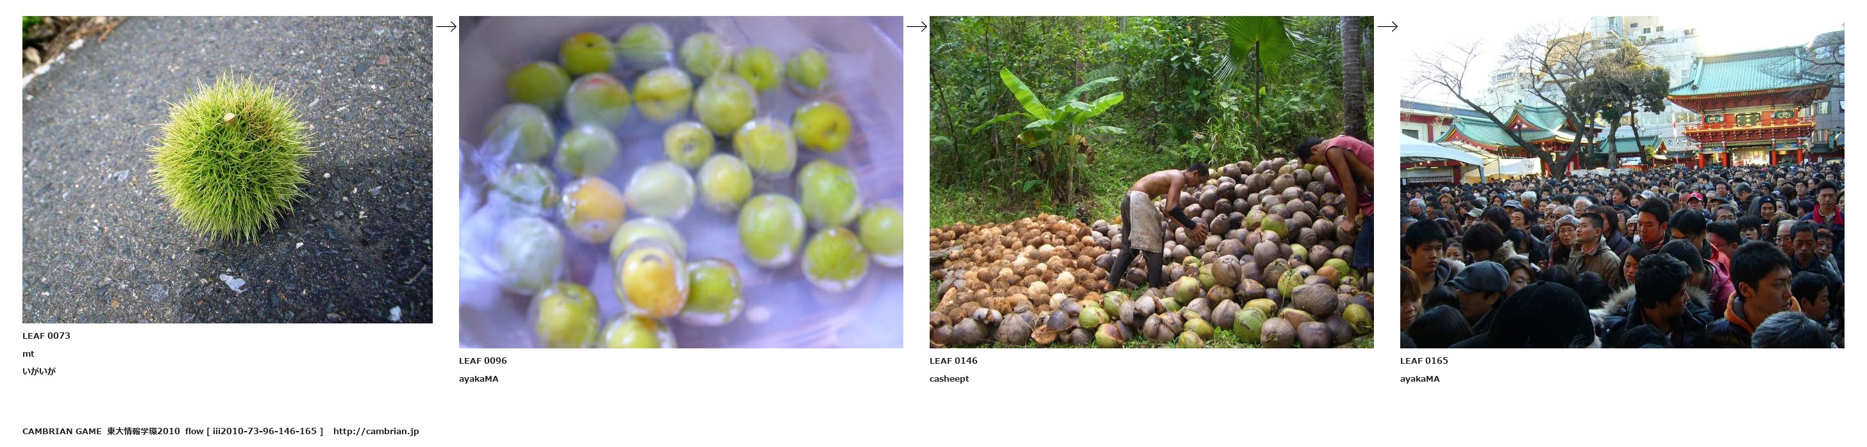
Task: Click the いがいが caption text
Action: pyautogui.click(x=39, y=371)
